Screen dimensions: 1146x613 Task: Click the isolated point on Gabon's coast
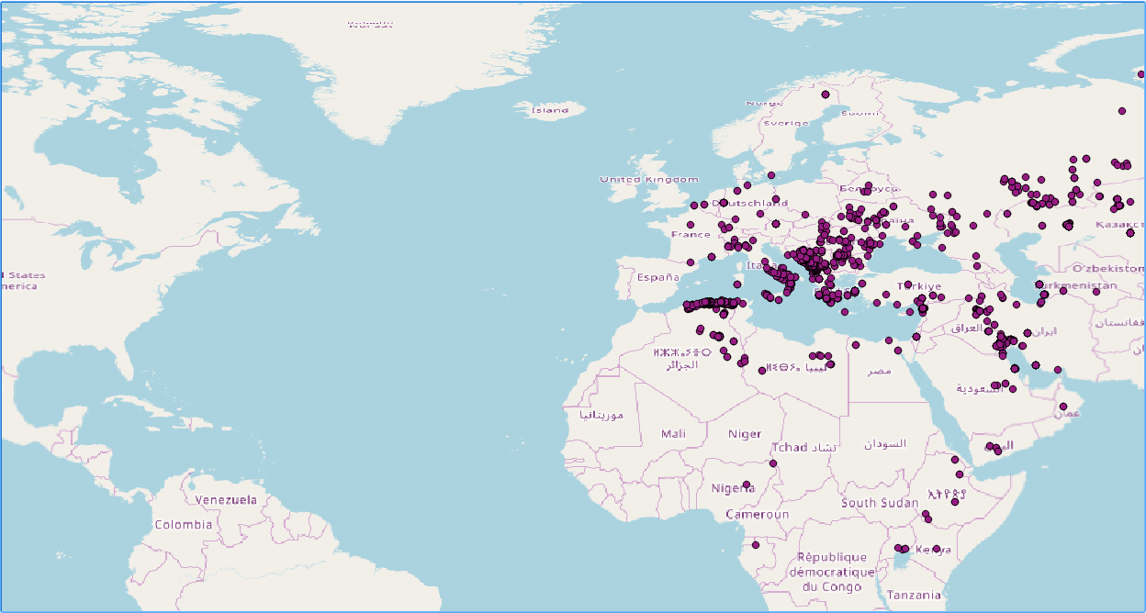coord(756,546)
